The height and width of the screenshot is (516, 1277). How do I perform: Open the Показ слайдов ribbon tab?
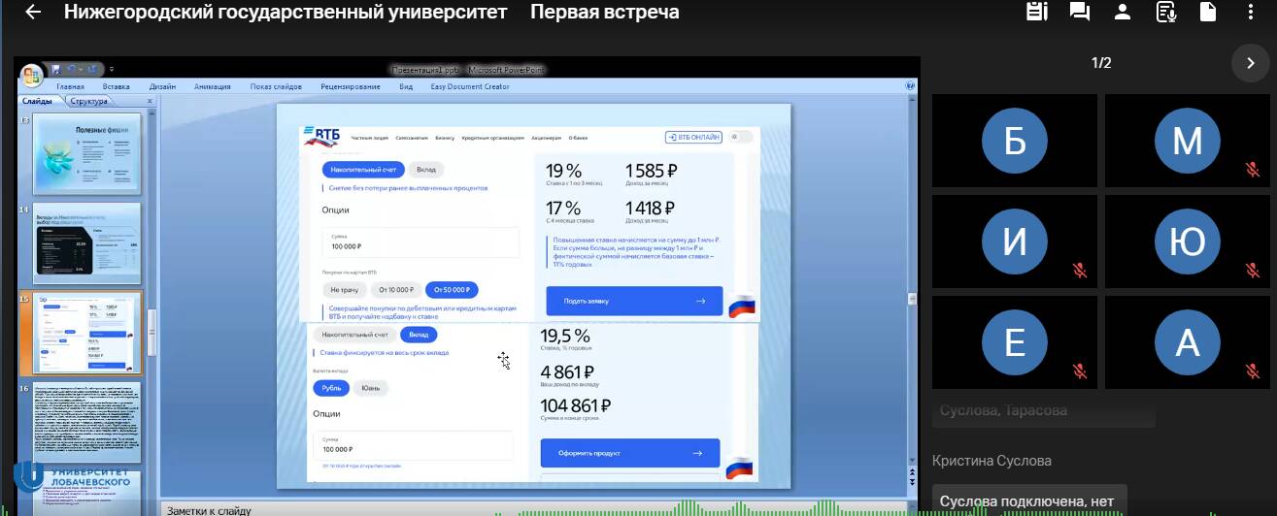point(276,86)
